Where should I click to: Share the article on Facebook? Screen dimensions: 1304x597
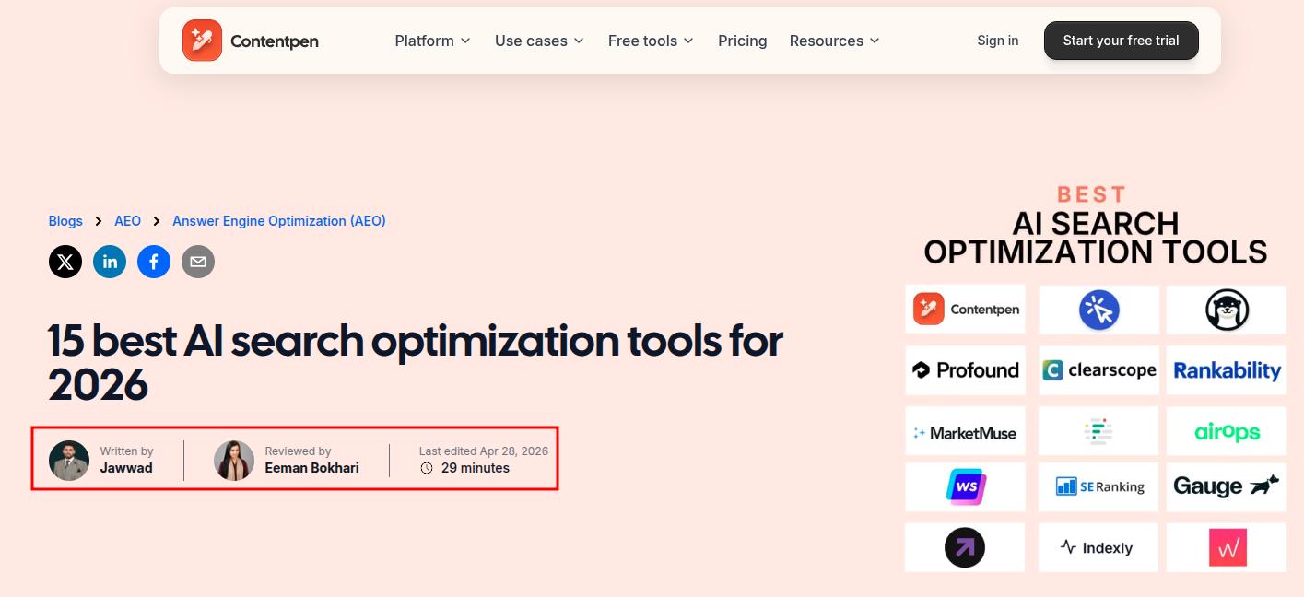[x=154, y=262]
